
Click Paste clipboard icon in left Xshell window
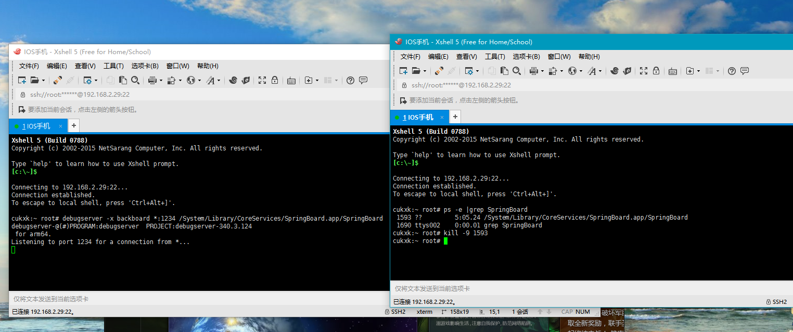point(123,80)
